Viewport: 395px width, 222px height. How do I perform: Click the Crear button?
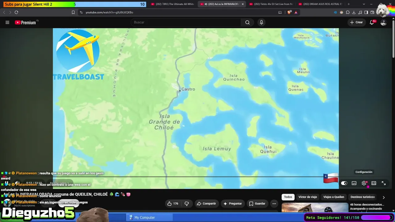(x=356, y=22)
